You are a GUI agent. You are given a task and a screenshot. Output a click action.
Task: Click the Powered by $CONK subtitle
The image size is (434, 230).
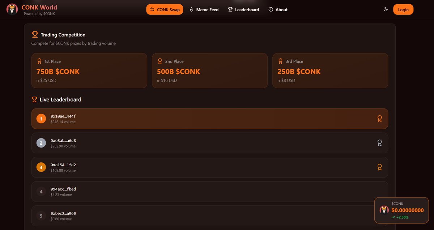pyautogui.click(x=39, y=14)
